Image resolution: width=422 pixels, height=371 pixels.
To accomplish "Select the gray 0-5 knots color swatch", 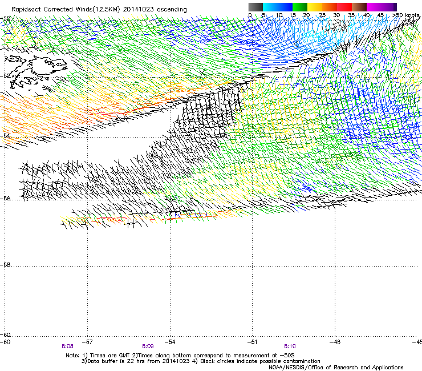I will click(255, 7).
